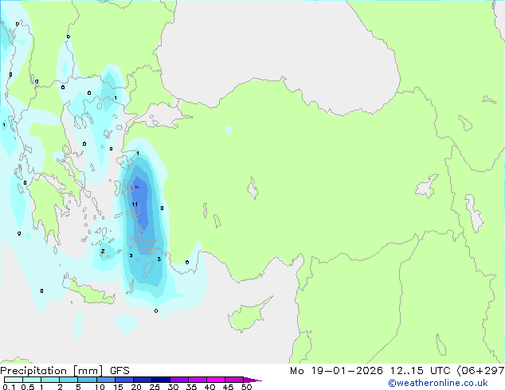The height and width of the screenshot is (390, 505).
Task: Click the 30–35 mm purple legend swatch
Action: coord(179,380)
